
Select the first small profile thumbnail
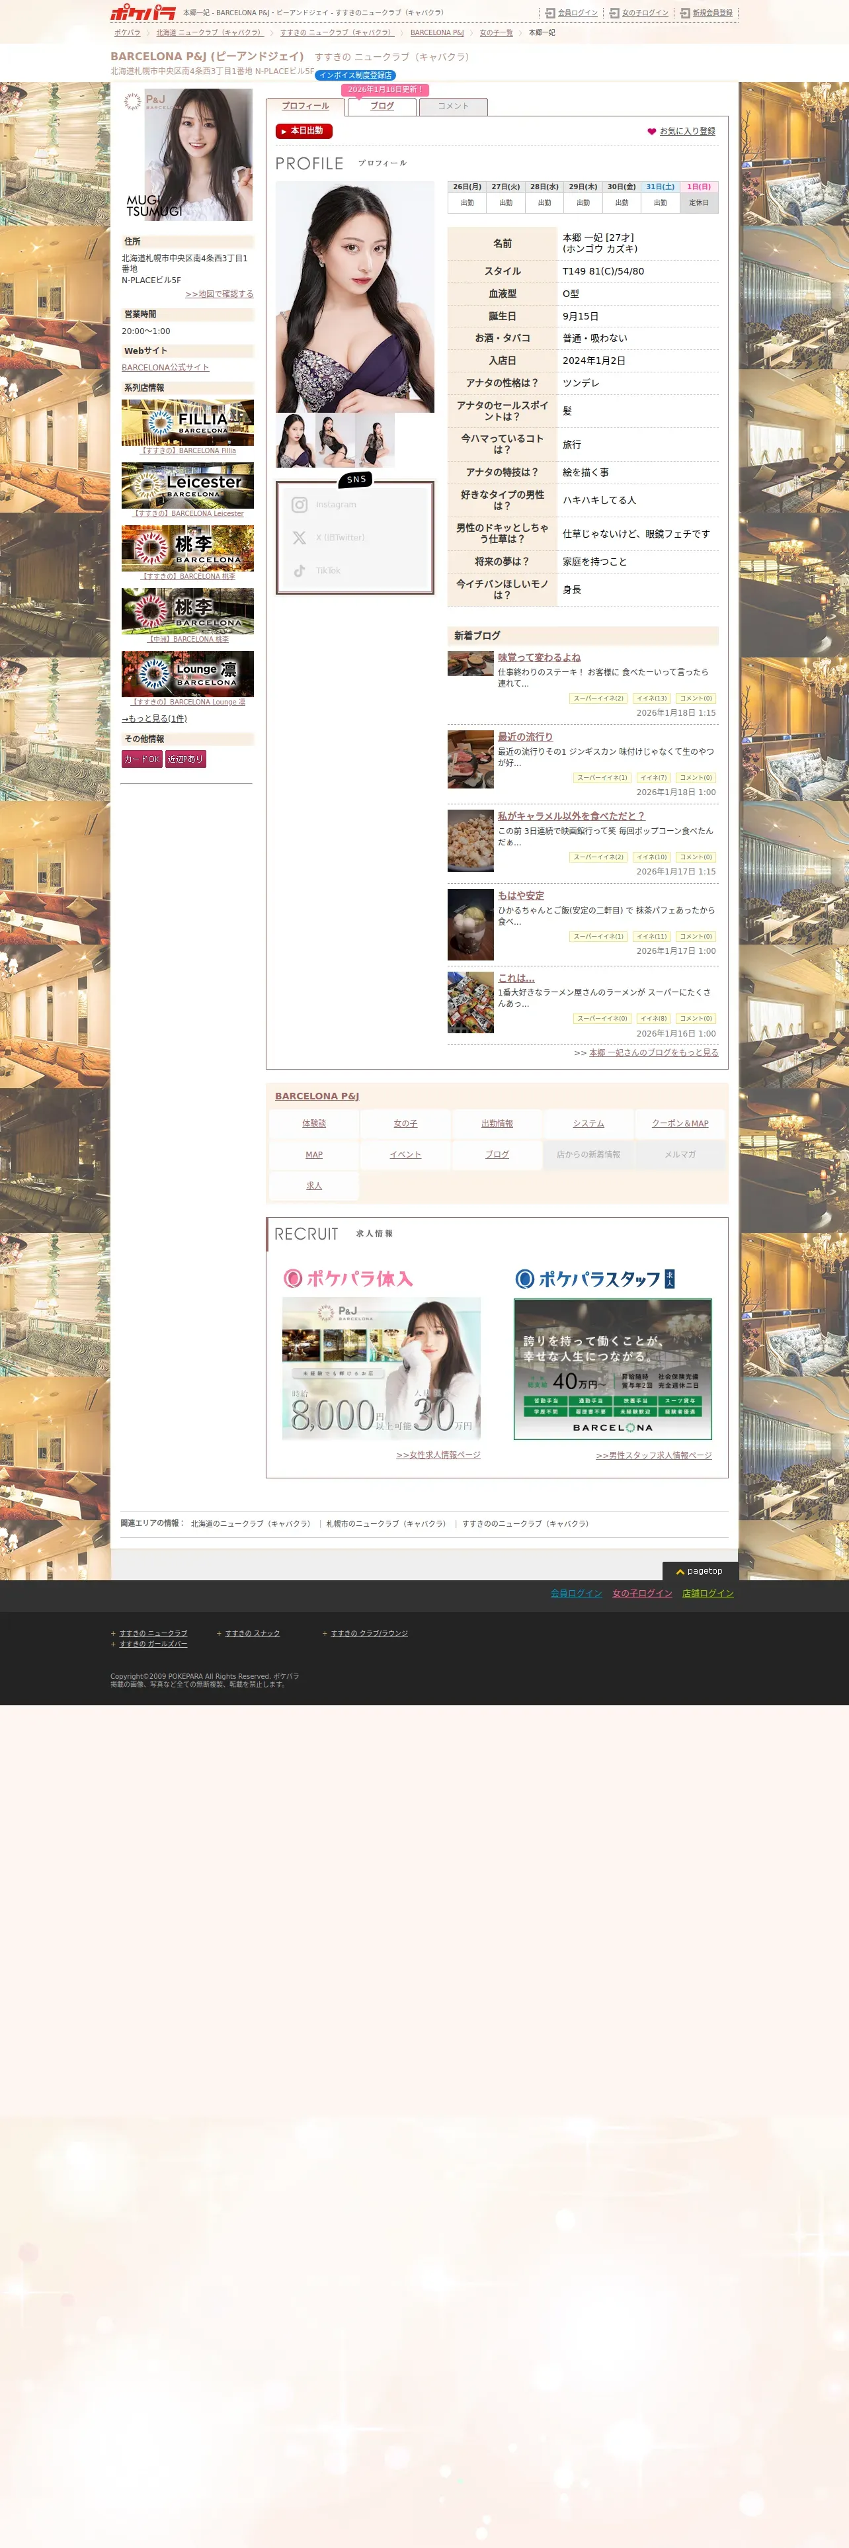(294, 440)
